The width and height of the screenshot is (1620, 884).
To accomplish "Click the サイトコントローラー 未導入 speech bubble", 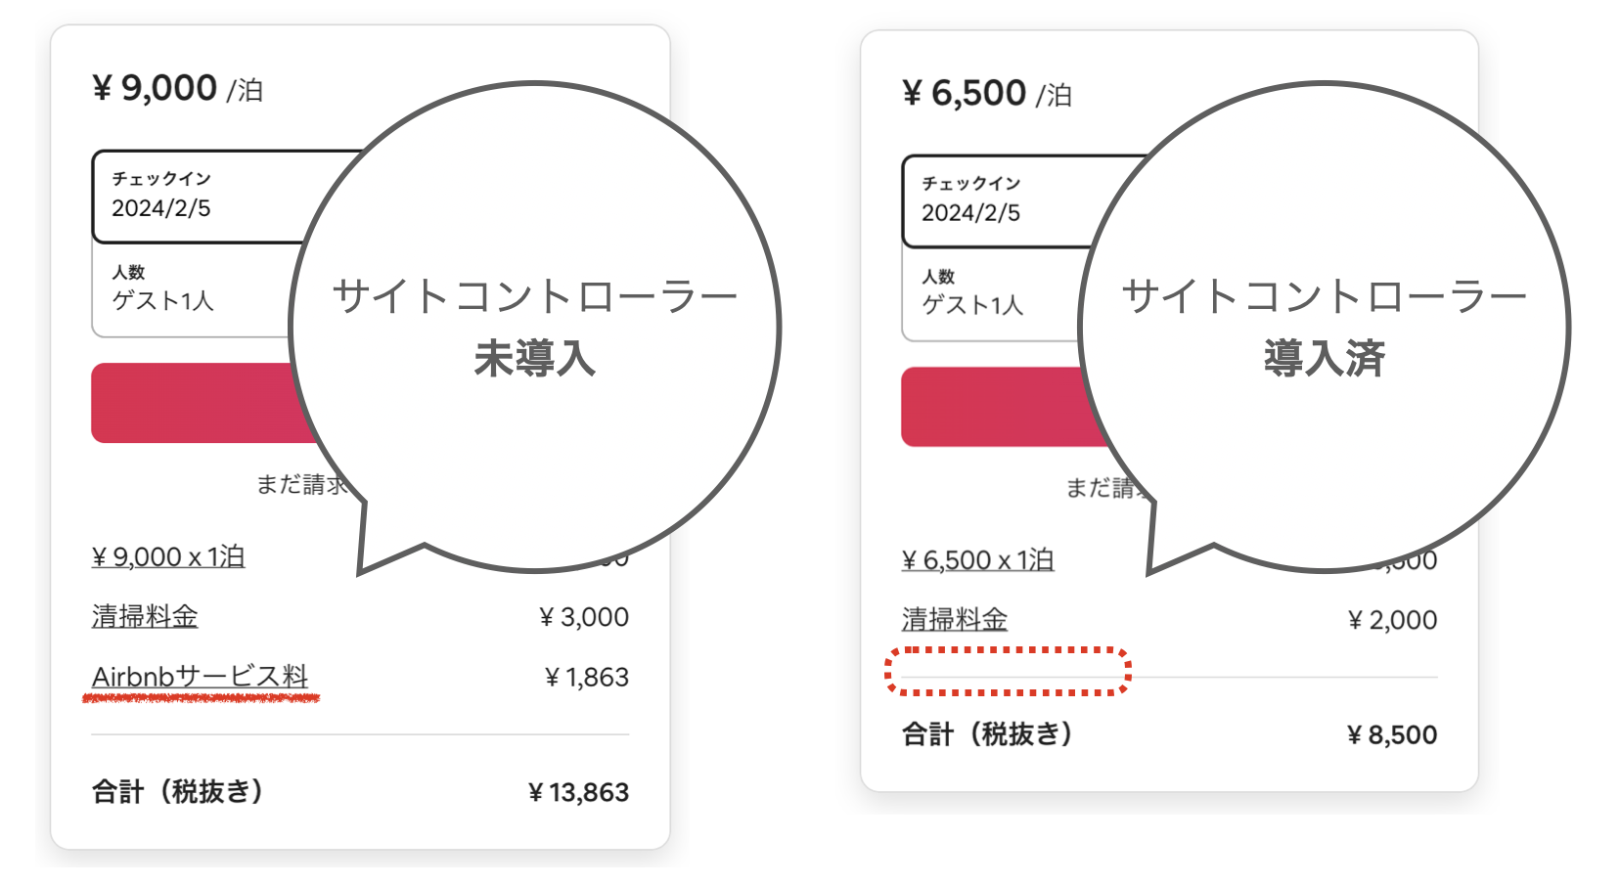I will [535, 328].
